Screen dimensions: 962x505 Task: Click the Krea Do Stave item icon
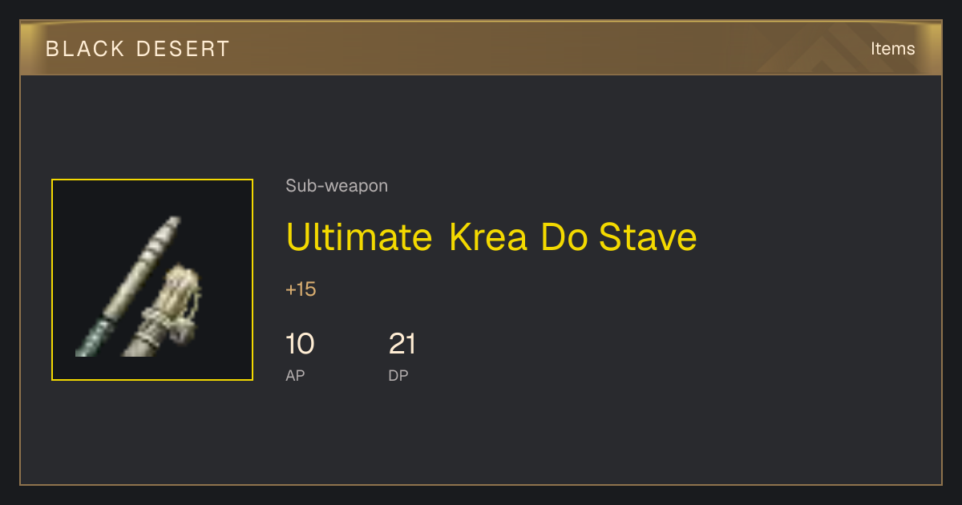(152, 280)
